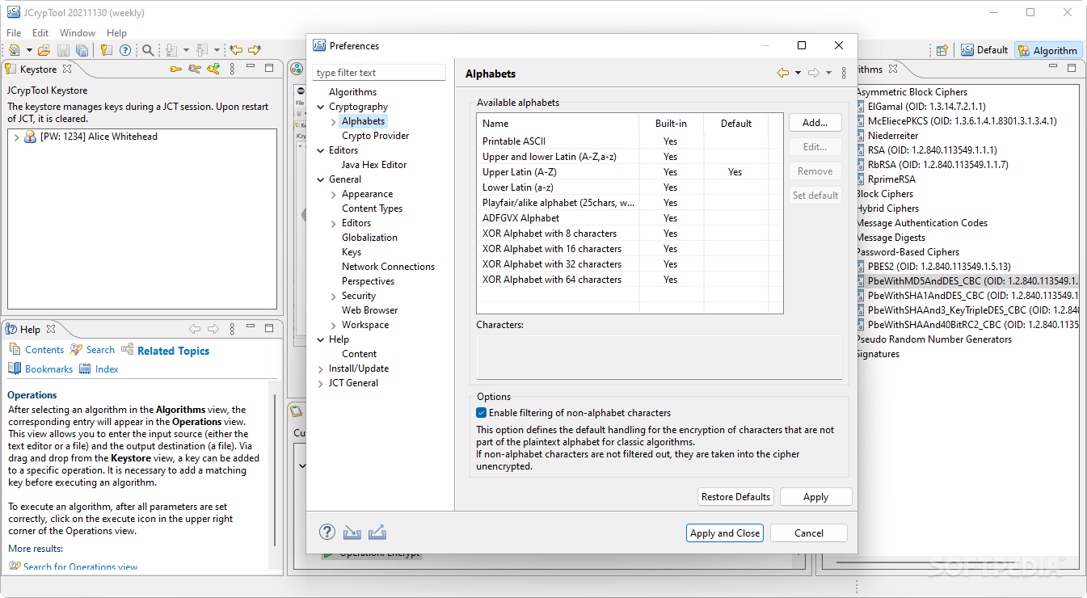The height and width of the screenshot is (598, 1087).
Task: Open the Window menu
Action: pyautogui.click(x=78, y=32)
